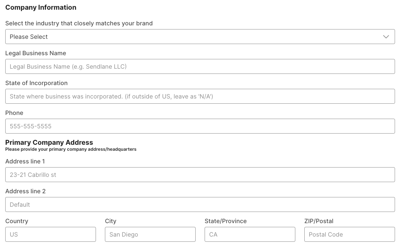Viewport: 401px width, 250px height.
Task: Click the 'Legal Business Name' label
Action: 35,53
